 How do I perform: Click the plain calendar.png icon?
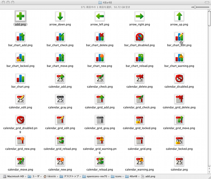pos(179,162)
